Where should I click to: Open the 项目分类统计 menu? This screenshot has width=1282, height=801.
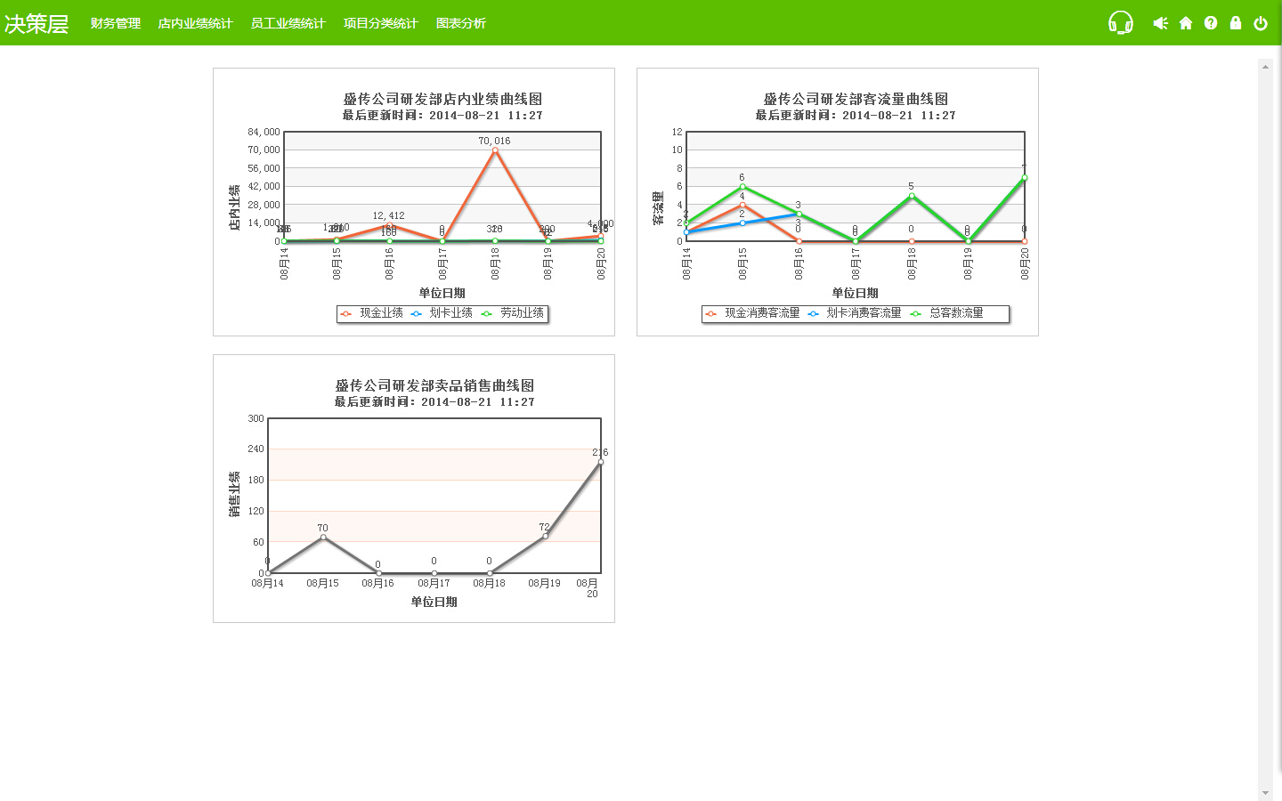380,23
